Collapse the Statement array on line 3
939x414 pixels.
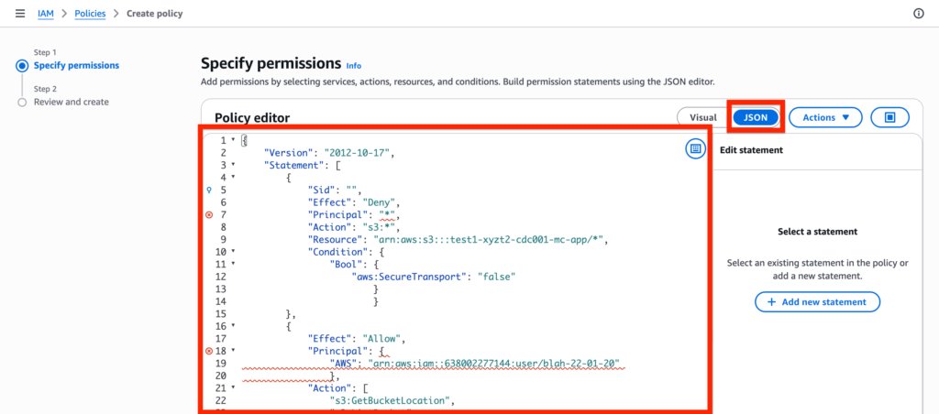233,165
